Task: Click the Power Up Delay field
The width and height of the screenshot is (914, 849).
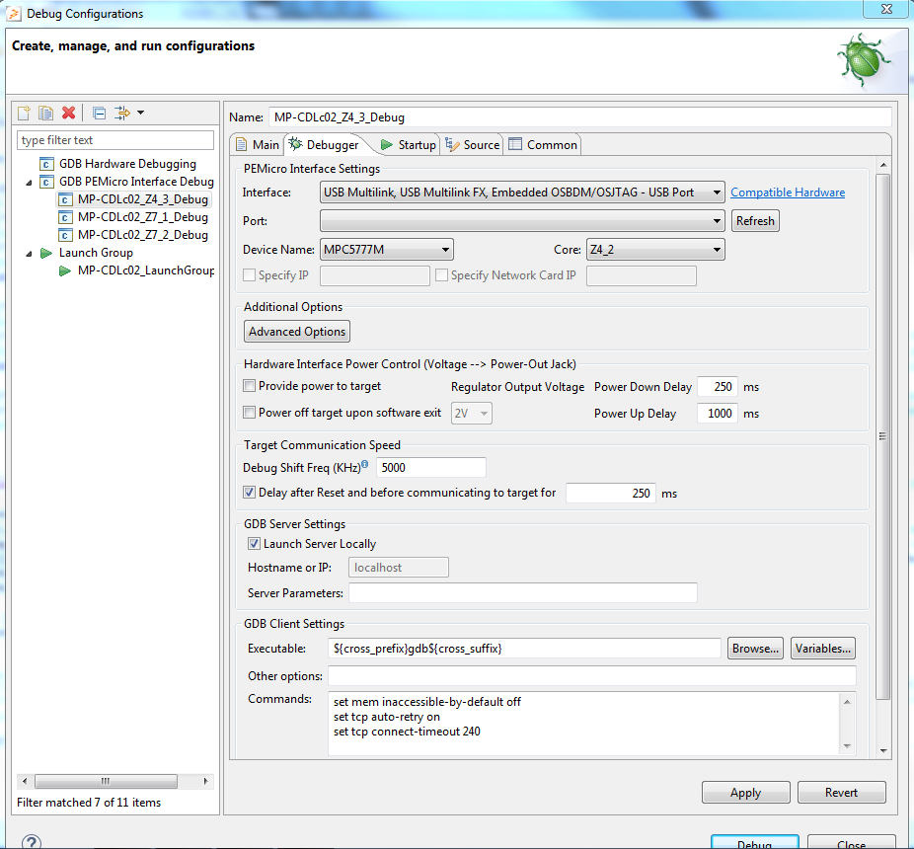Action: pyautogui.click(x=717, y=414)
